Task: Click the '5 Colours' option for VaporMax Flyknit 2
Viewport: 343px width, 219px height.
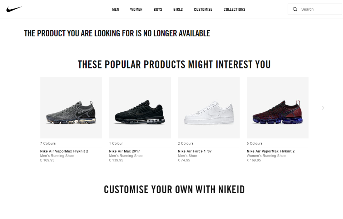Action: point(254,143)
